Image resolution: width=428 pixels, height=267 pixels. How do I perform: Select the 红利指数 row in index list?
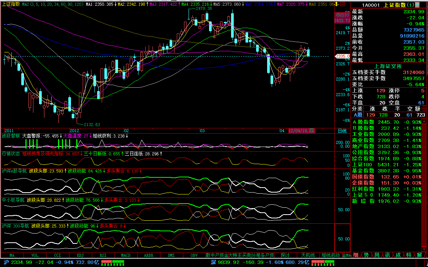387,189
